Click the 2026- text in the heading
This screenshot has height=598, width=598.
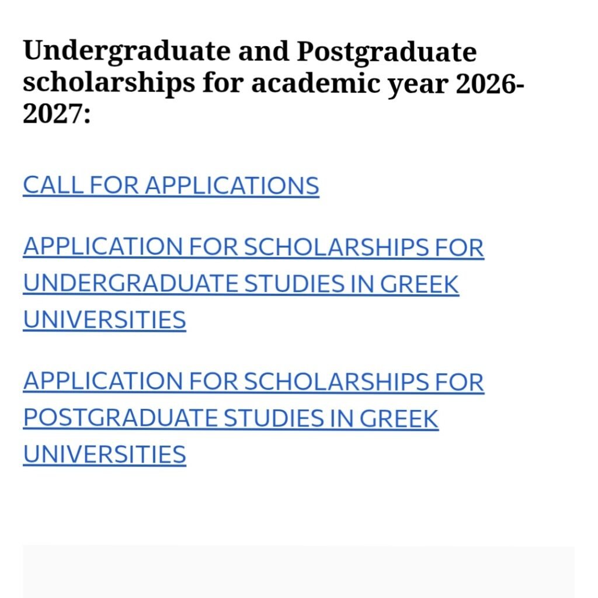pos(490,83)
